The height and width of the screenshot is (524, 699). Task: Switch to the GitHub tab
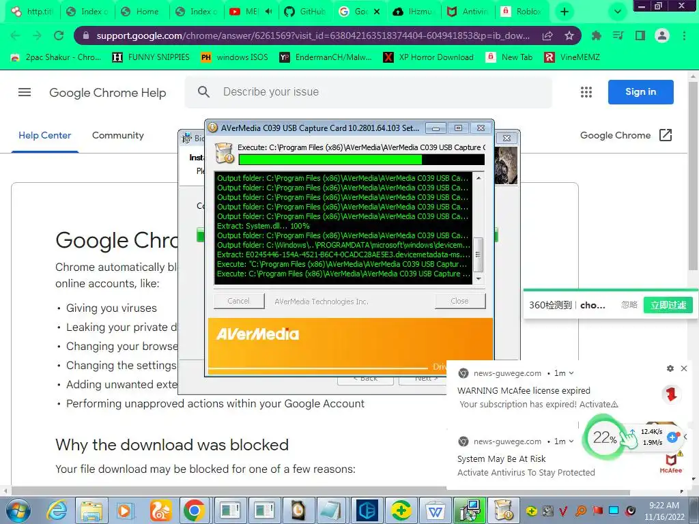305,12
